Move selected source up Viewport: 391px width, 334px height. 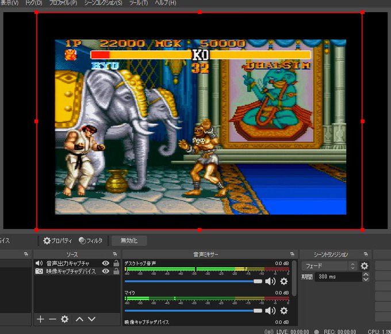[x=79, y=319]
